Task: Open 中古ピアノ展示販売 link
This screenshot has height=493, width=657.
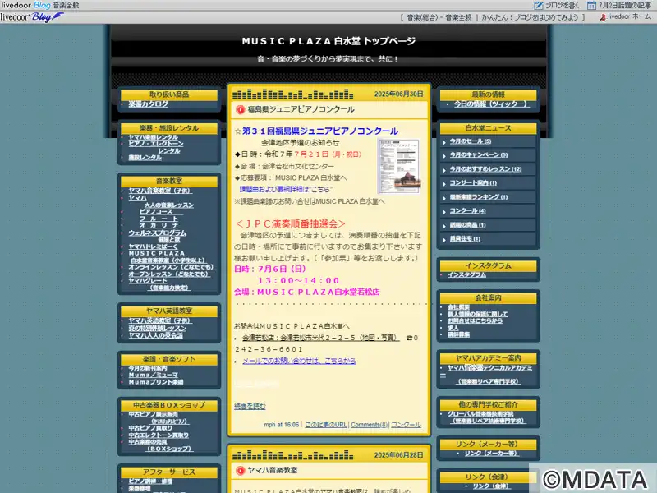Action: 153,415
